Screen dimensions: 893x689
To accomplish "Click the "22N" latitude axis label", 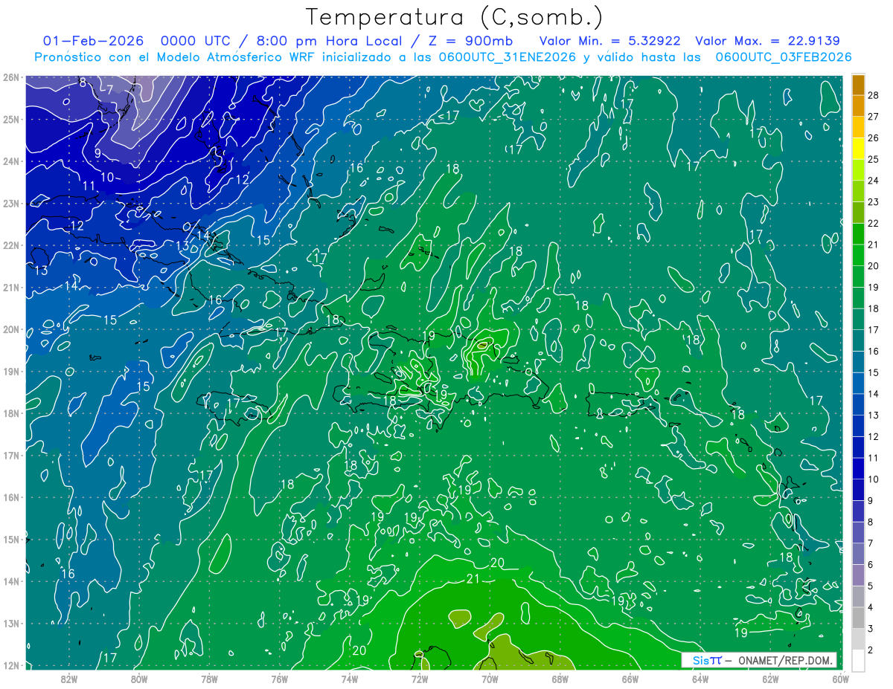I will (x=11, y=245).
